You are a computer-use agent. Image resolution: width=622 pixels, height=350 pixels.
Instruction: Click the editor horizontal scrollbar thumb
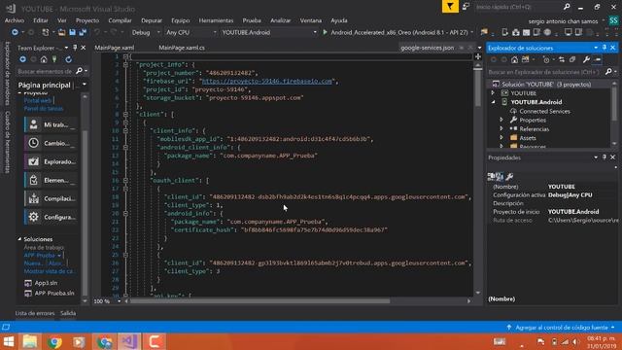260,301
